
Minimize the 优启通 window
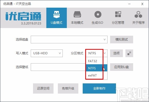[x=129, y=4]
